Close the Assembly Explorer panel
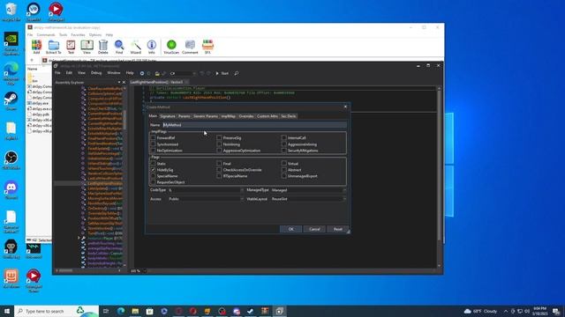The image size is (565, 317). [124, 82]
